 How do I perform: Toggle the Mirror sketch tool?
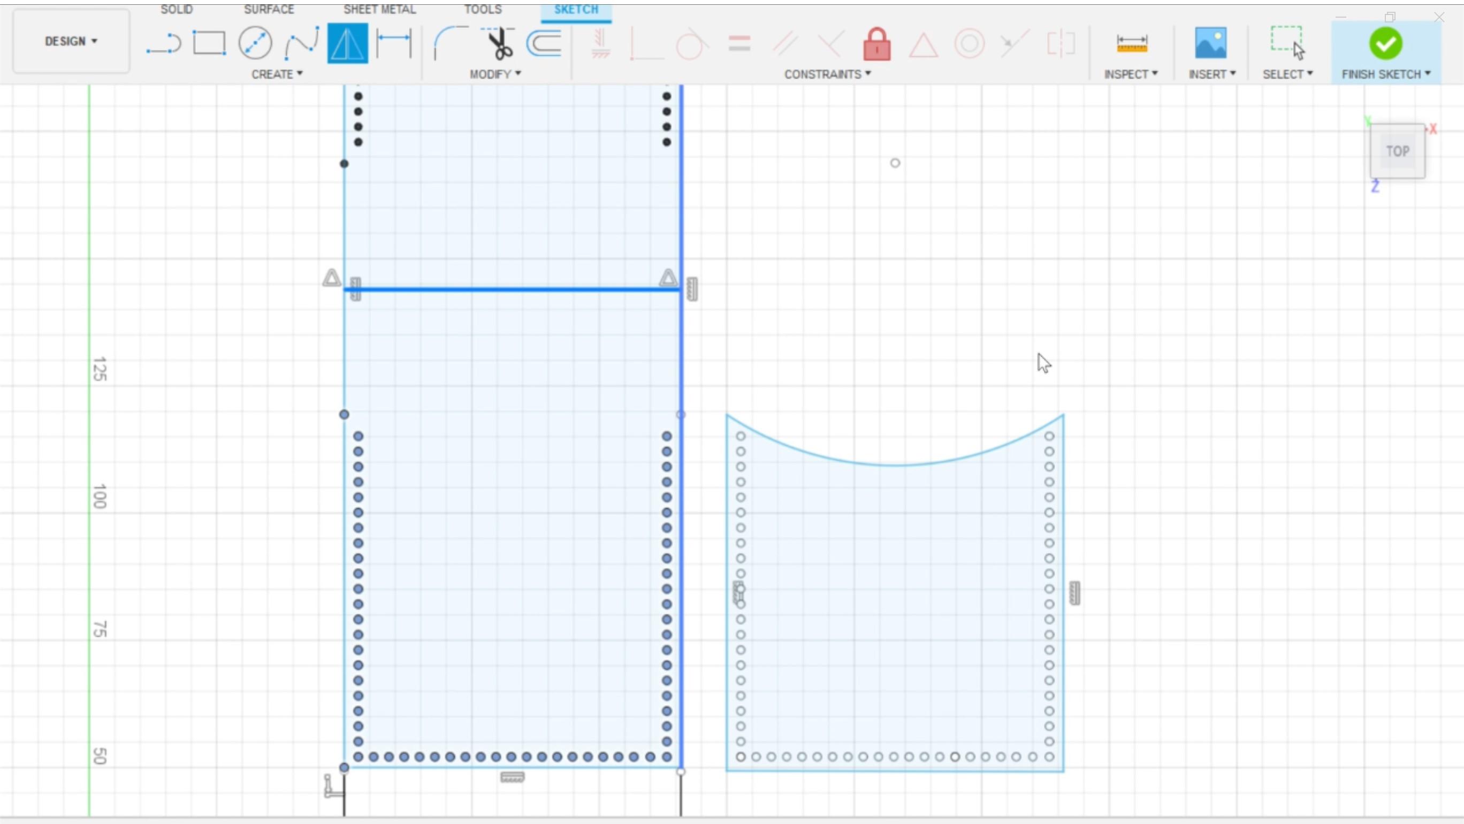[x=347, y=43]
